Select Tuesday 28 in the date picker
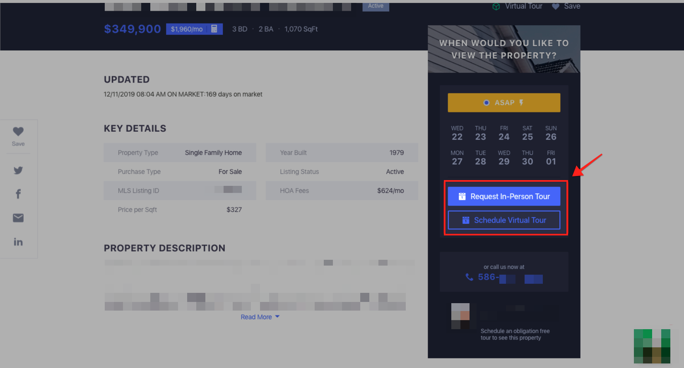The width and height of the screenshot is (684, 368). [x=480, y=158]
